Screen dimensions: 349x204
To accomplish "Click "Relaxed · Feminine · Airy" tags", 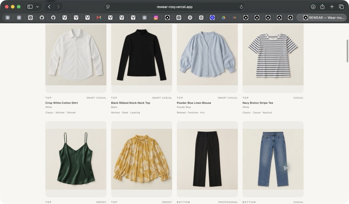I will (x=191, y=113).
